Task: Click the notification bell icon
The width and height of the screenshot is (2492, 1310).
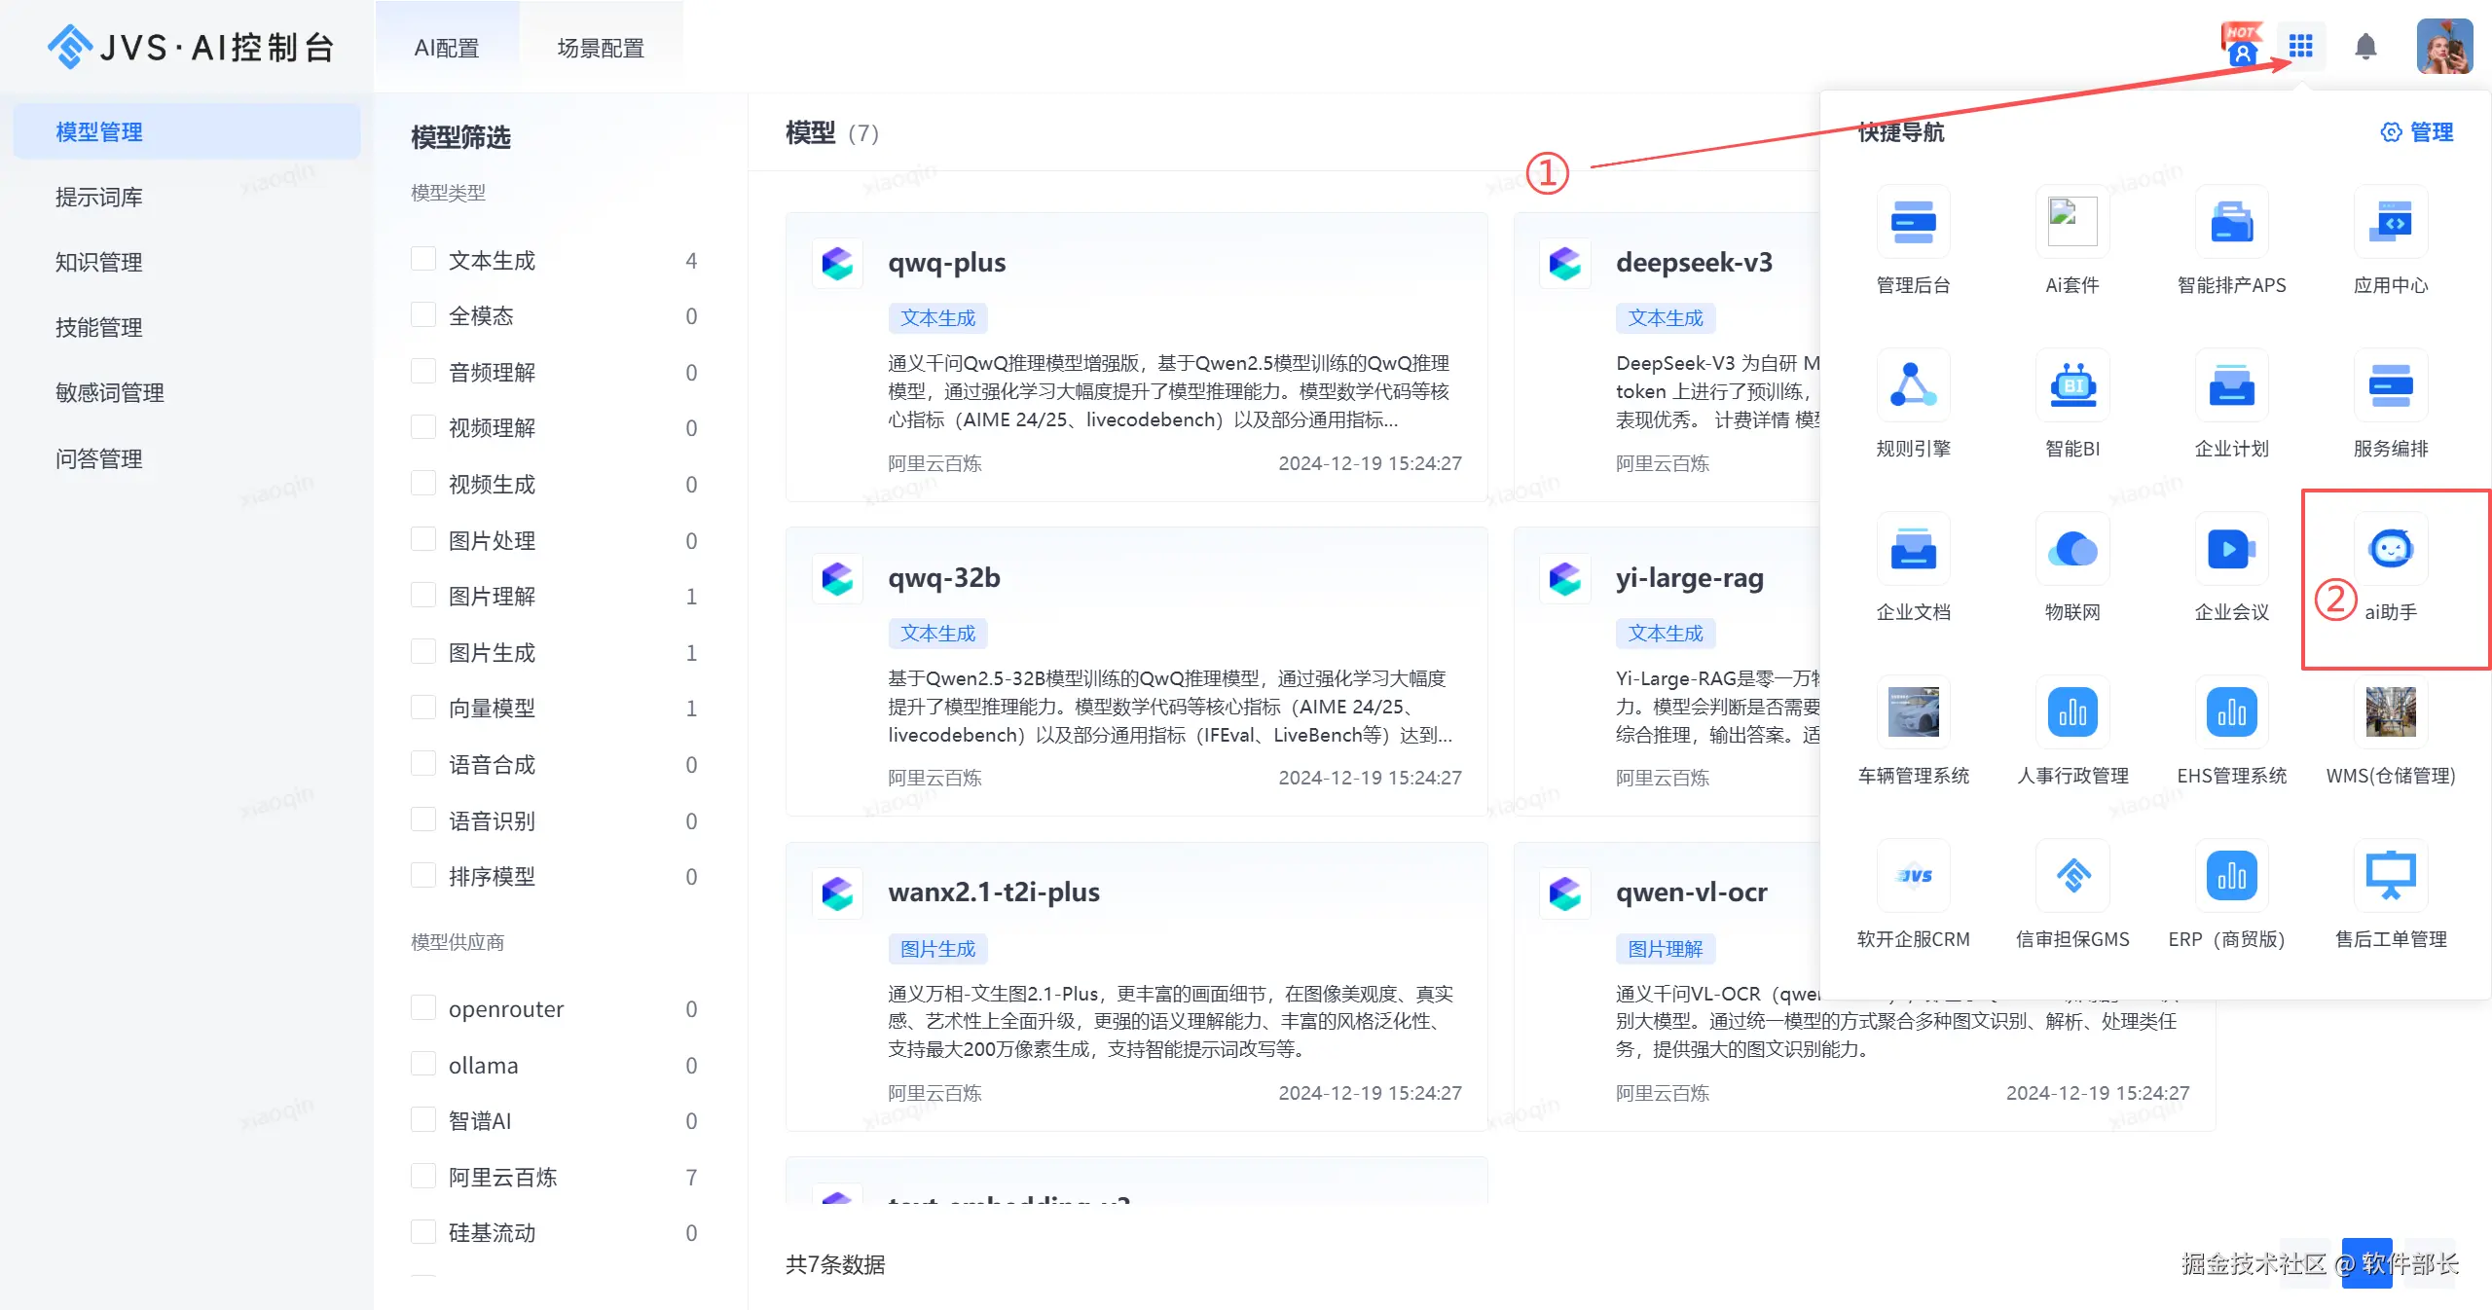Action: (2365, 46)
